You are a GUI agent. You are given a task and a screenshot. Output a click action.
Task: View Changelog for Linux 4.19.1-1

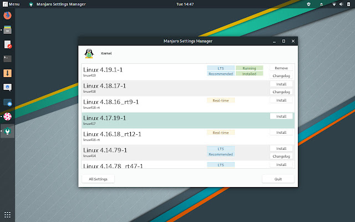click(281, 76)
